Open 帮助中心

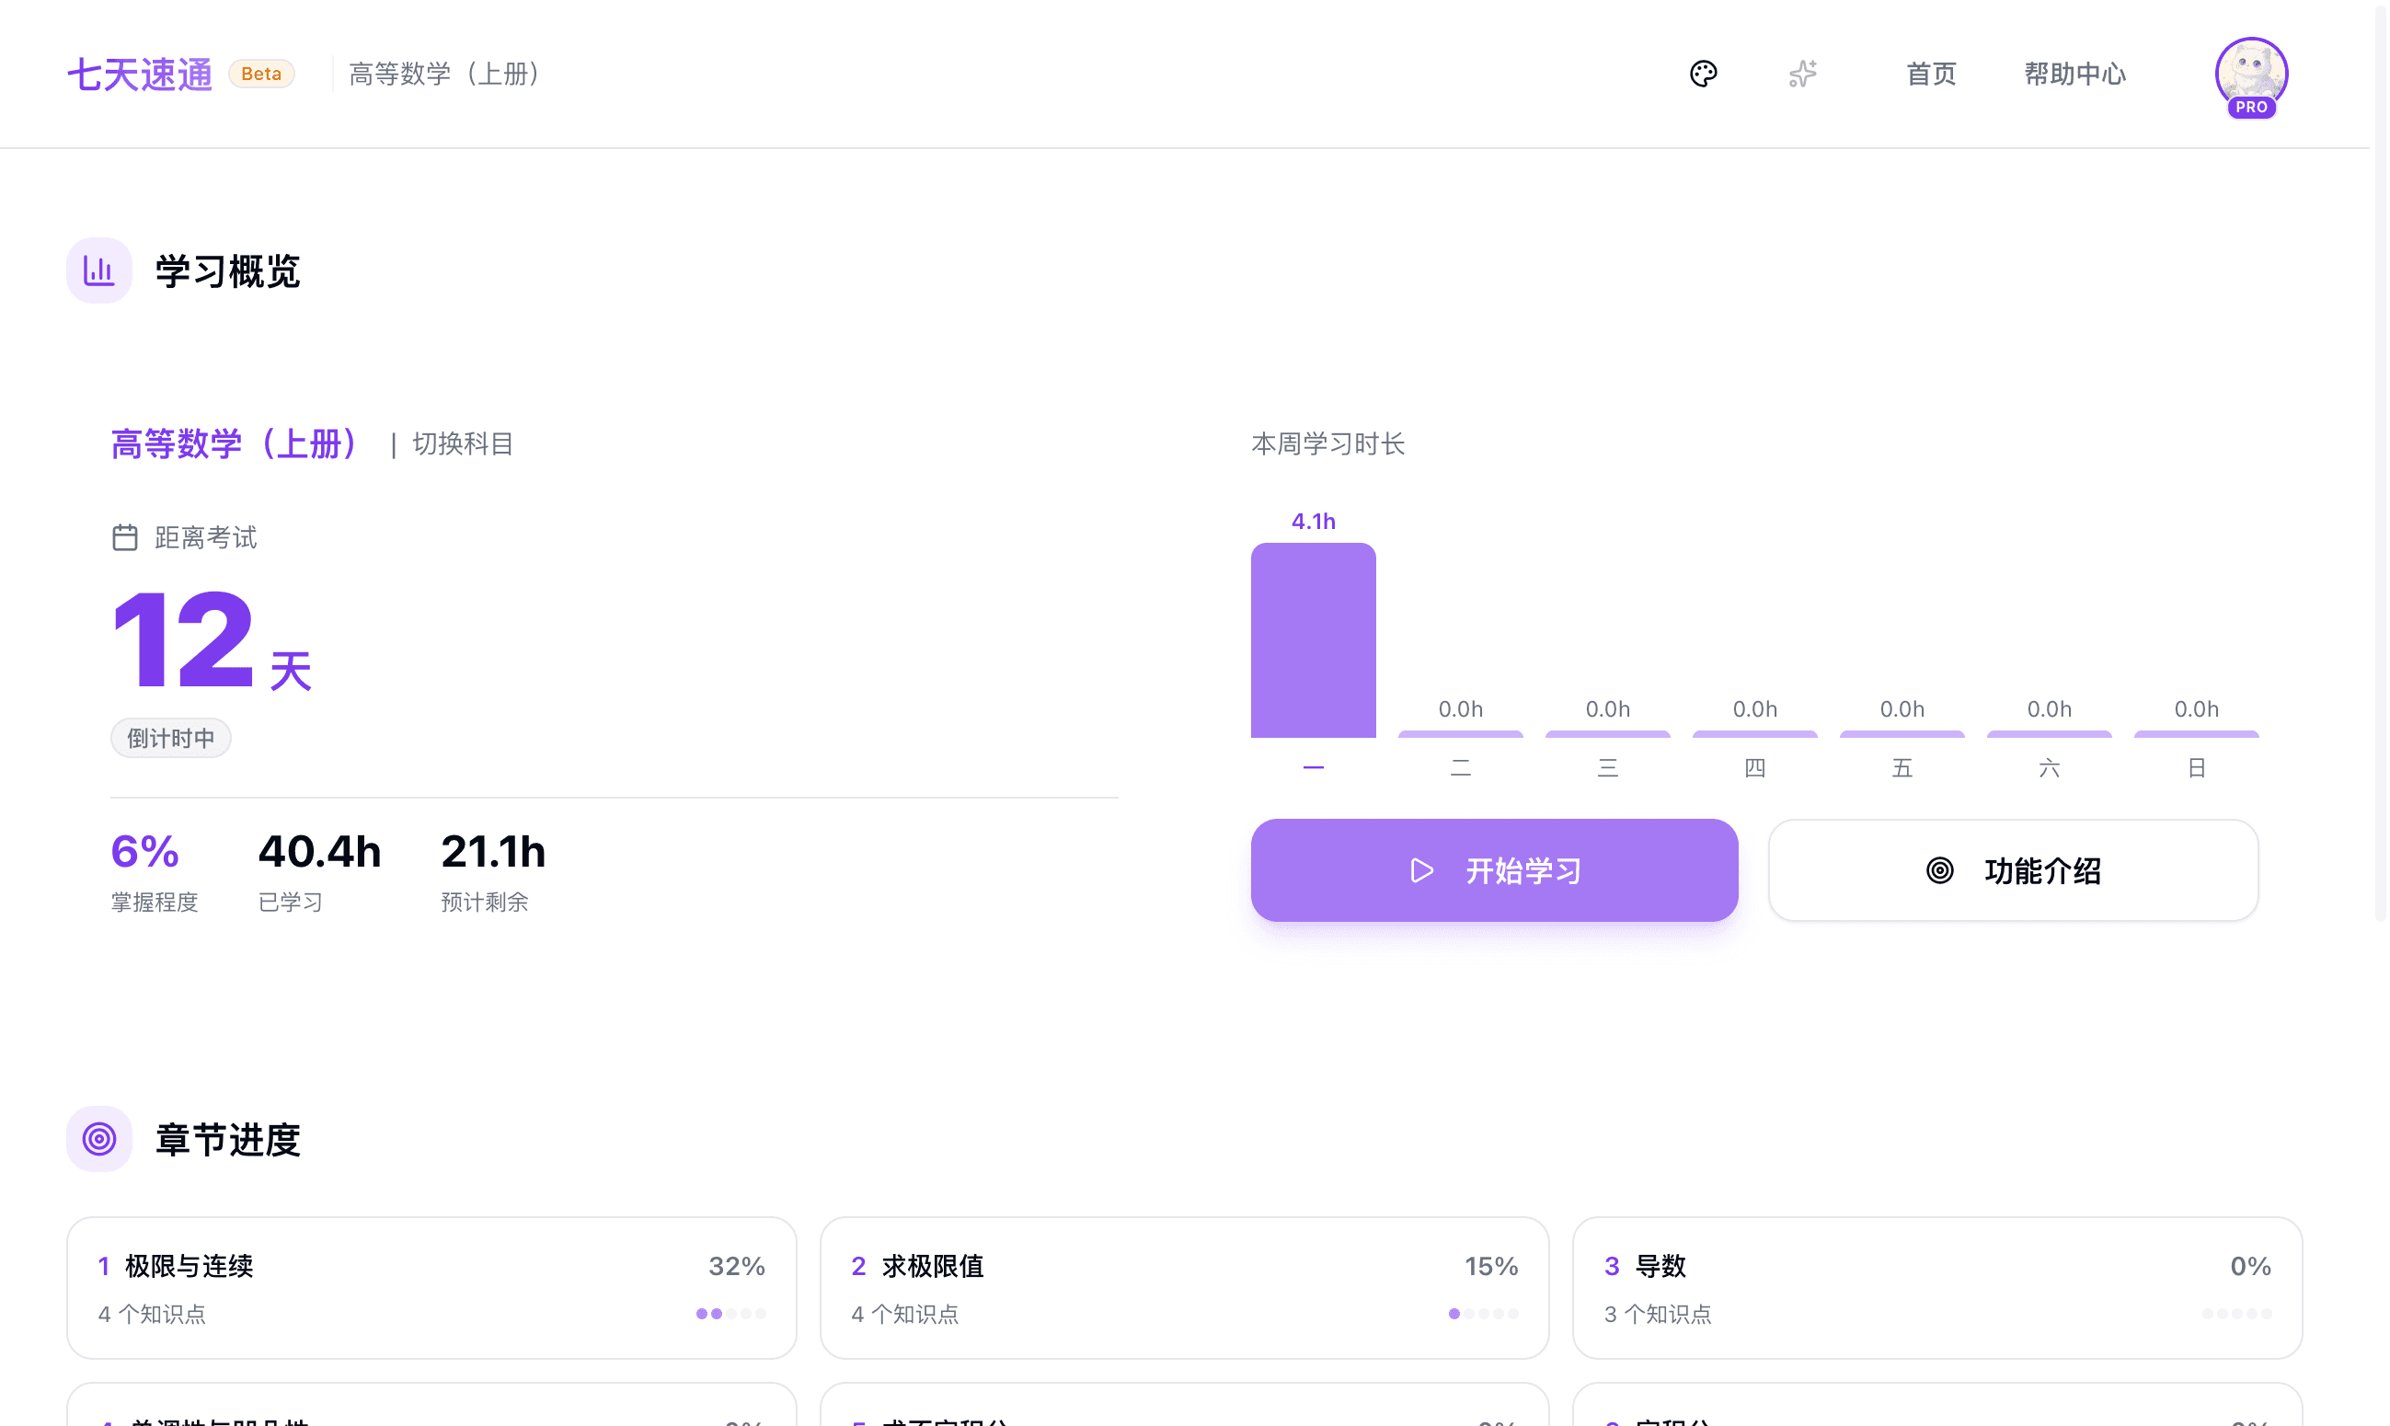click(2074, 74)
